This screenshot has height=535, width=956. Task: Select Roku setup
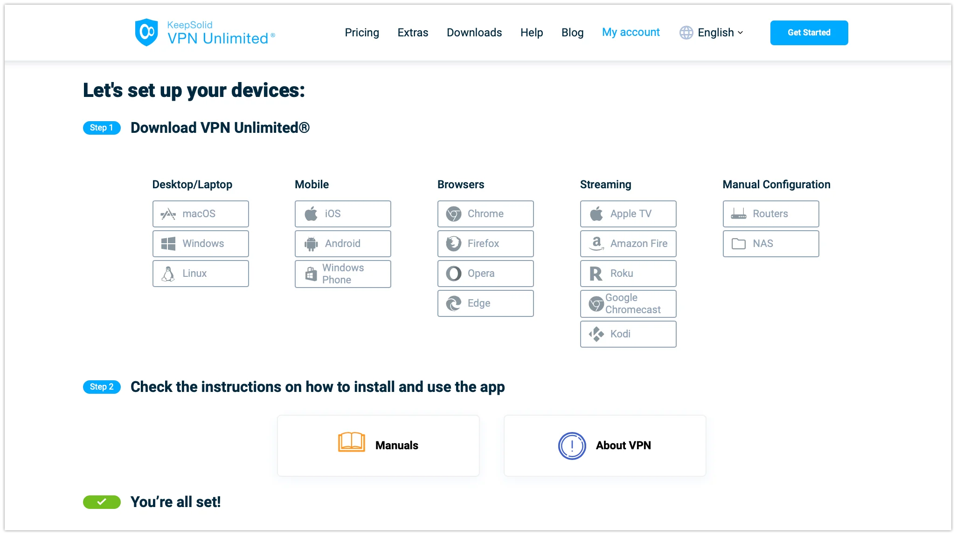pos(628,274)
